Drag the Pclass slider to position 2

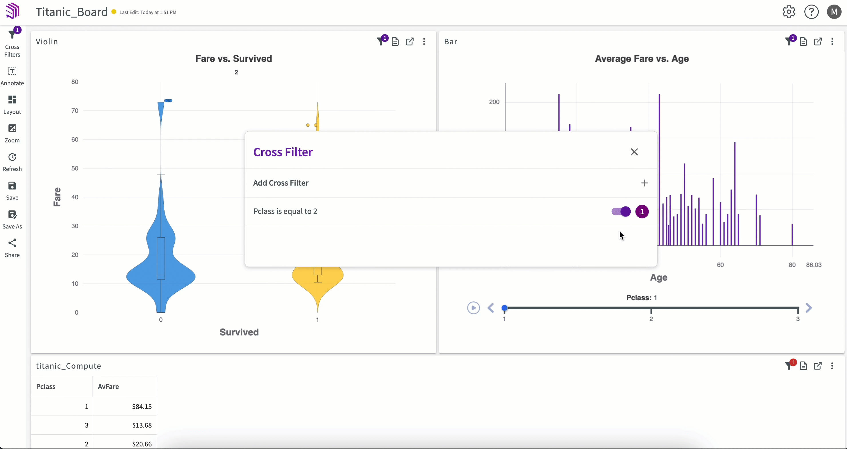[651, 308]
